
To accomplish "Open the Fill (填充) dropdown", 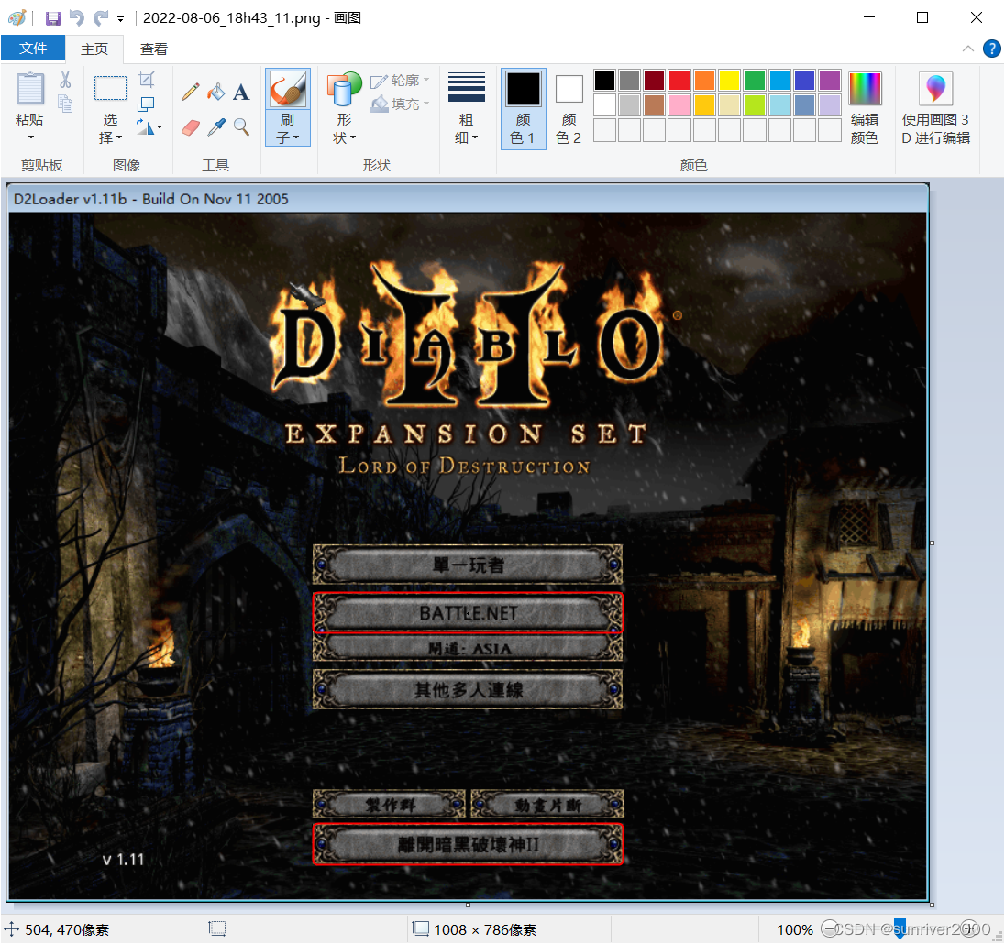I will click(x=399, y=104).
